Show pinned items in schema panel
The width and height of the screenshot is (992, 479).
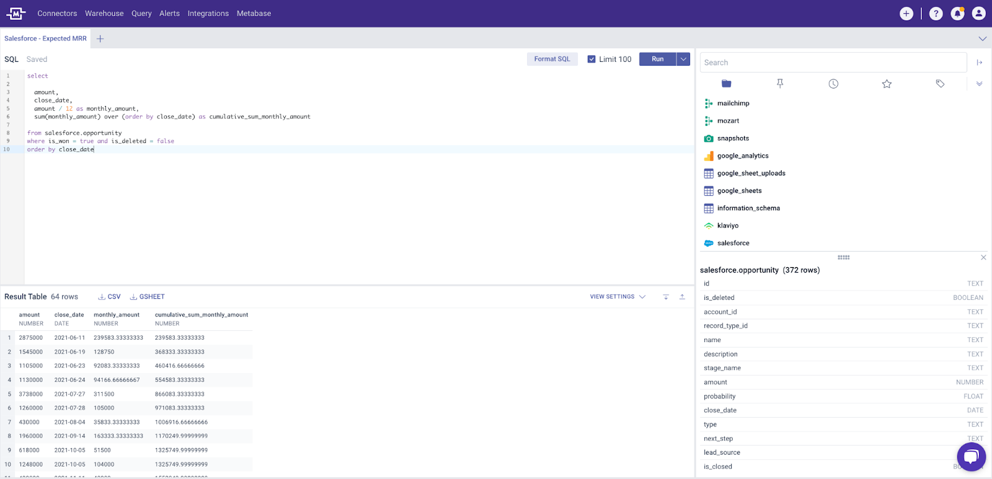point(780,84)
